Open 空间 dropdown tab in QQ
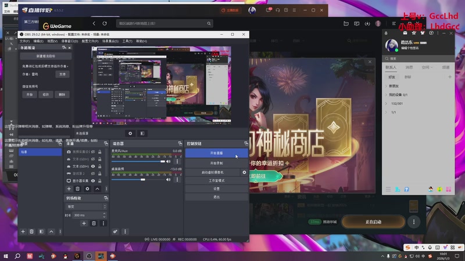The image size is (465, 261). pos(427,67)
